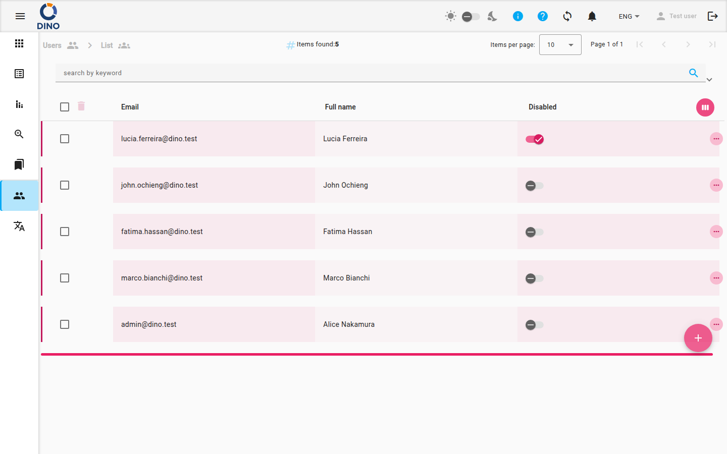Click the Page 1 of 1 label
The width and height of the screenshot is (727, 454).
pos(607,44)
